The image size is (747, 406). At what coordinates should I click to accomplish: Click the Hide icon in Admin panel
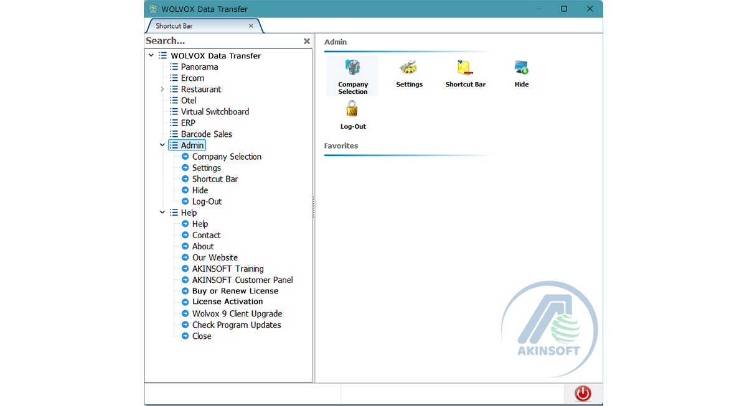[521, 68]
